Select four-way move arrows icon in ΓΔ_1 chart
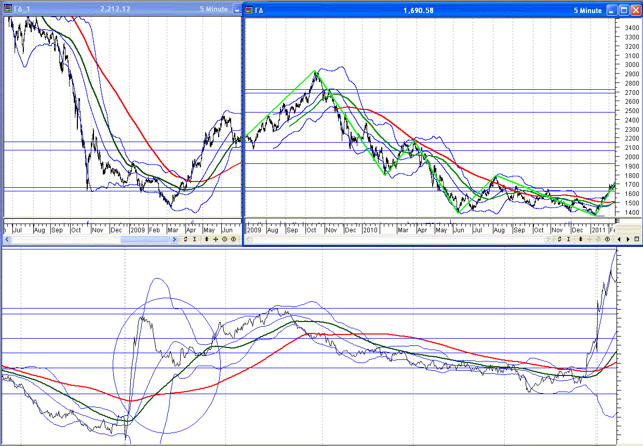 coord(216,239)
